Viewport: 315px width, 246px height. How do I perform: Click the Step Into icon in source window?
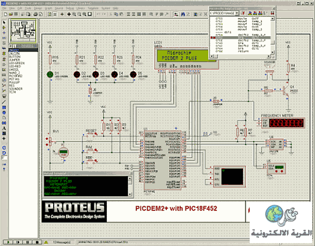click(x=255, y=13)
